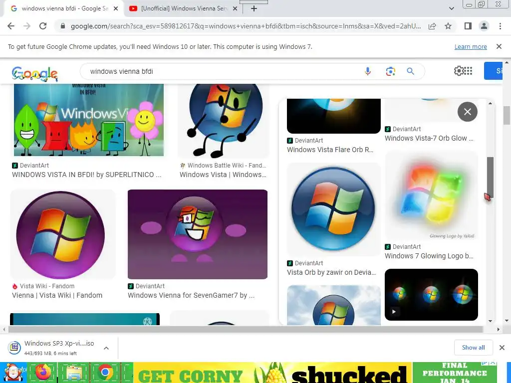Open Chrome from the taskbar
The width and height of the screenshot is (511, 383).
click(105, 373)
